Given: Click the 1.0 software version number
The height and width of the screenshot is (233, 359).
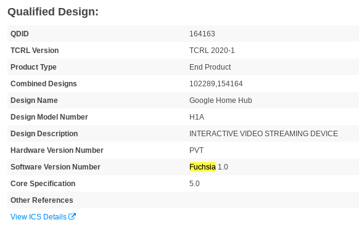Looking at the screenshot, I should [x=223, y=167].
